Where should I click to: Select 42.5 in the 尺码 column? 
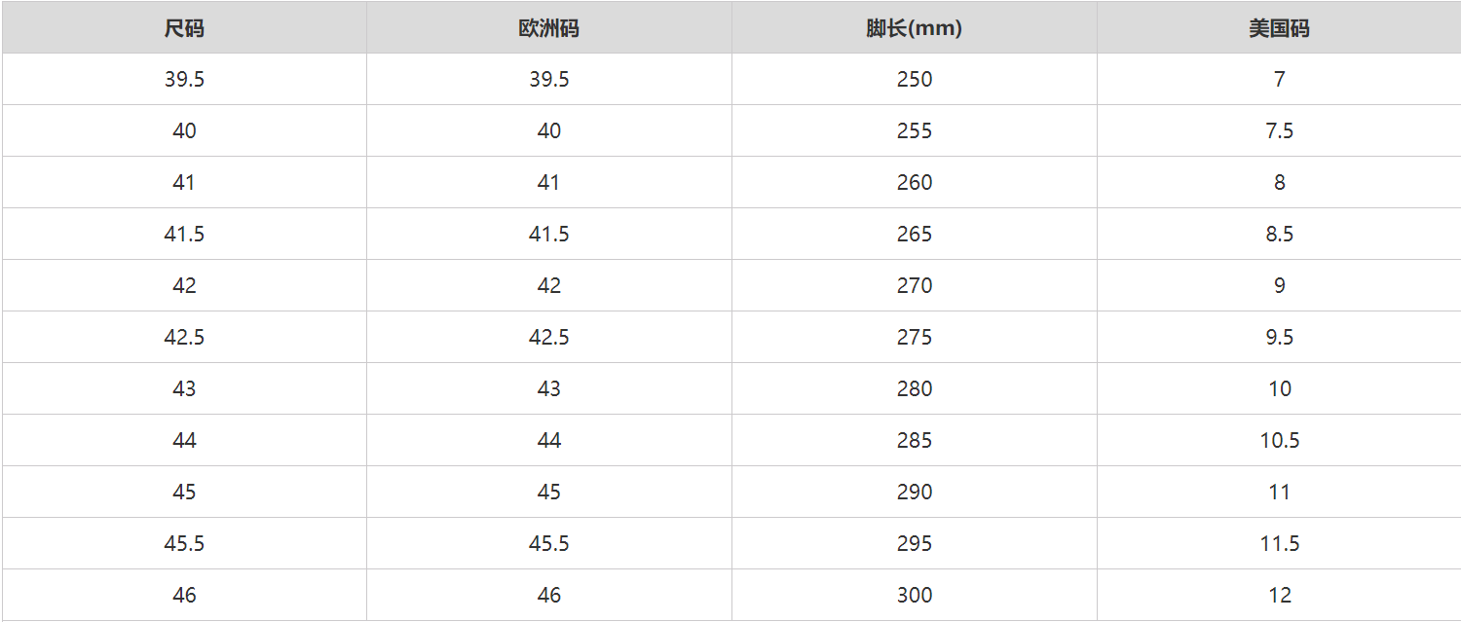pyautogui.click(x=184, y=338)
